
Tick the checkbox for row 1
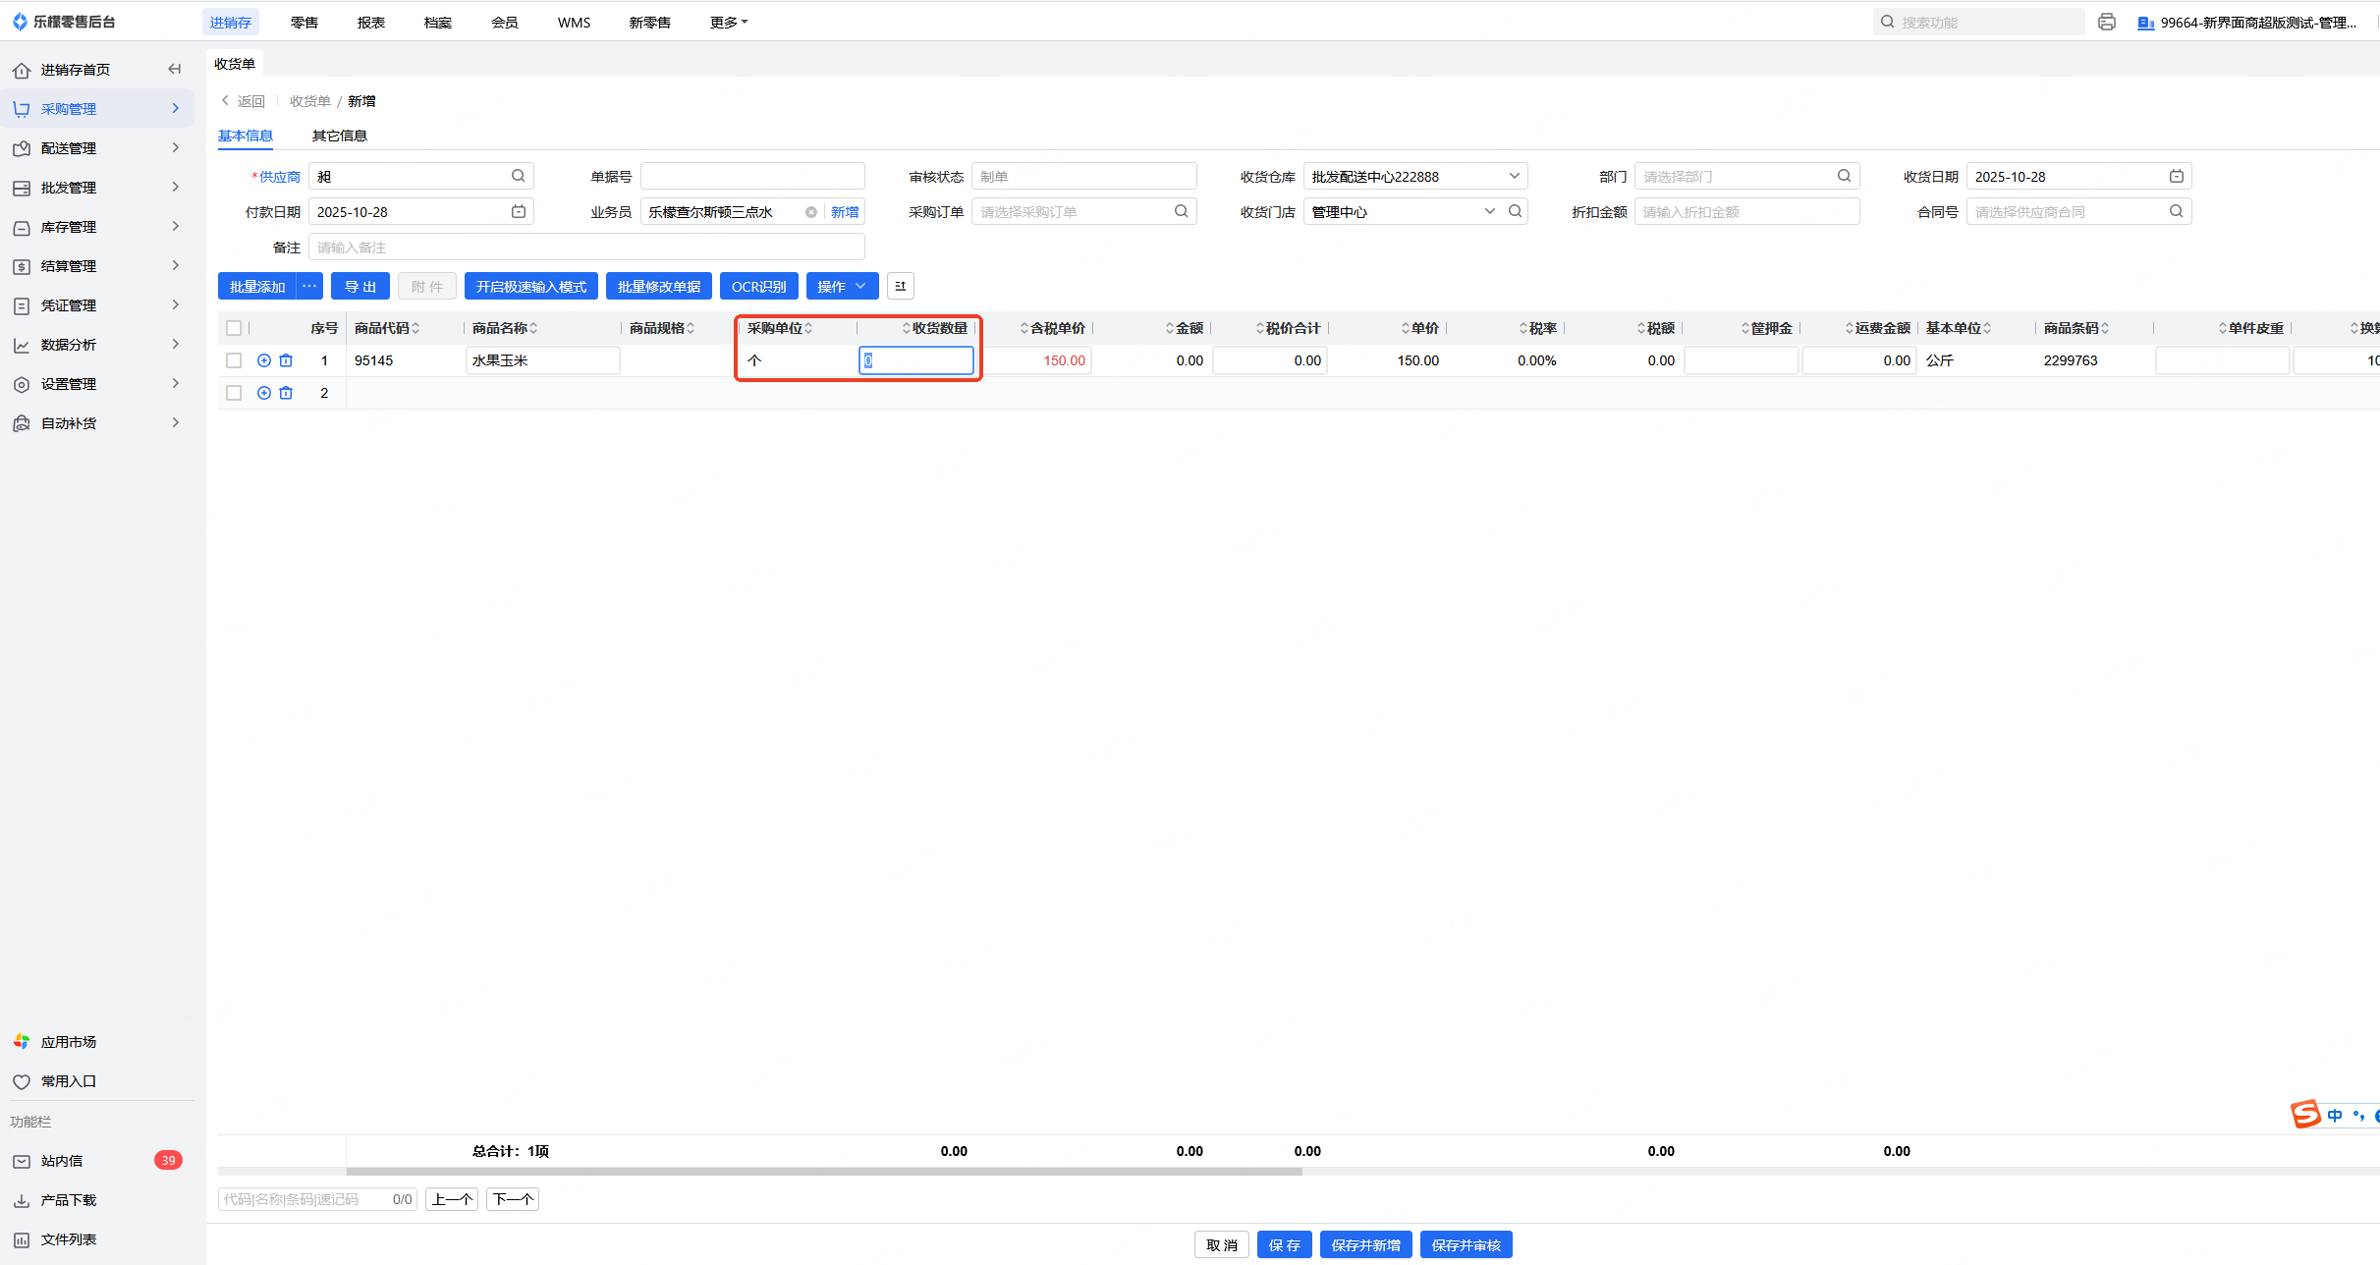coord(234,360)
